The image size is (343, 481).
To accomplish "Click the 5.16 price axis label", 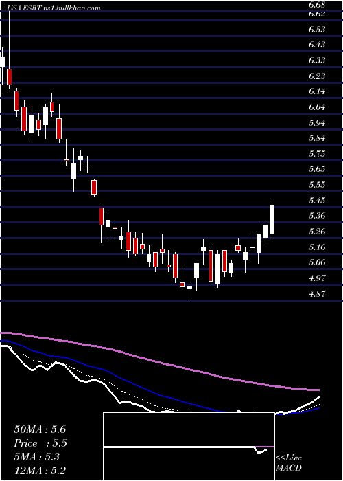I will pyautogui.click(x=317, y=247).
